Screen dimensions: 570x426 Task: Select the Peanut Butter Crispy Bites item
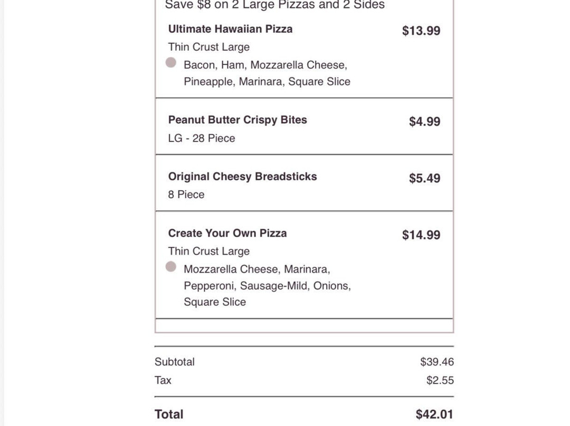tap(237, 120)
